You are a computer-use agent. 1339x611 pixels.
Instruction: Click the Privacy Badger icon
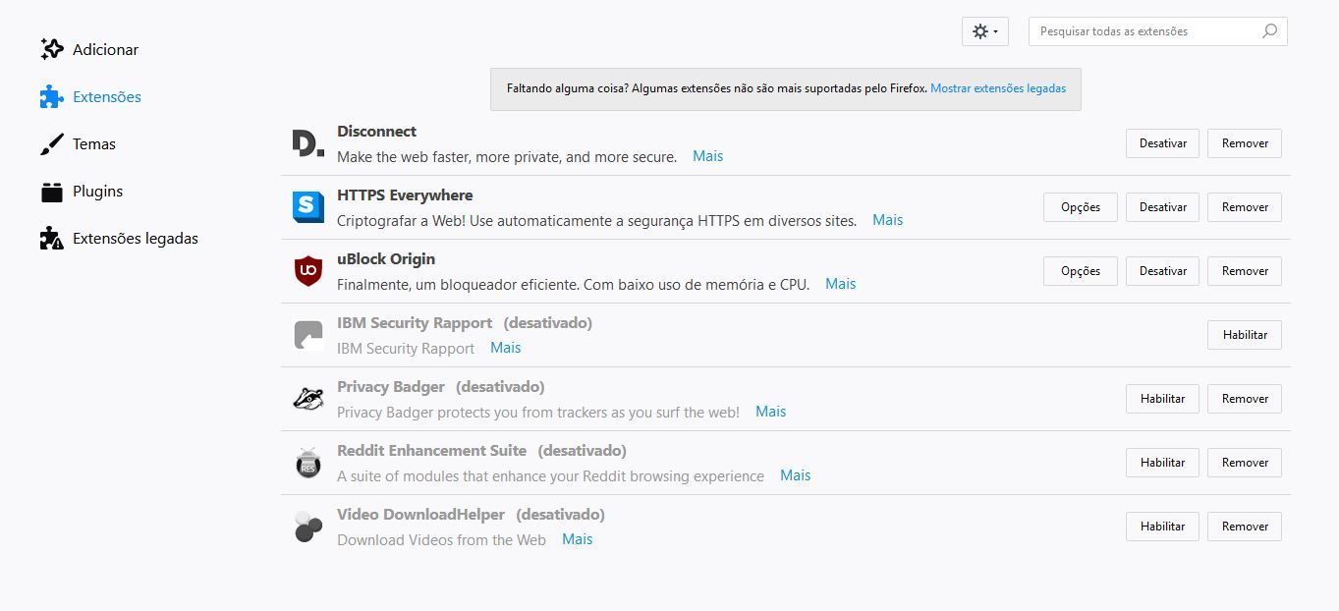point(307,399)
